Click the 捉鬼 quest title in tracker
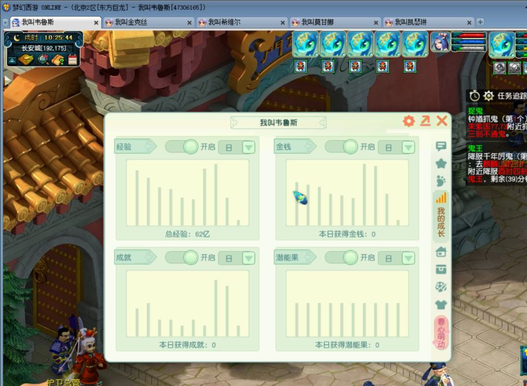527x386 pixels. tap(476, 111)
